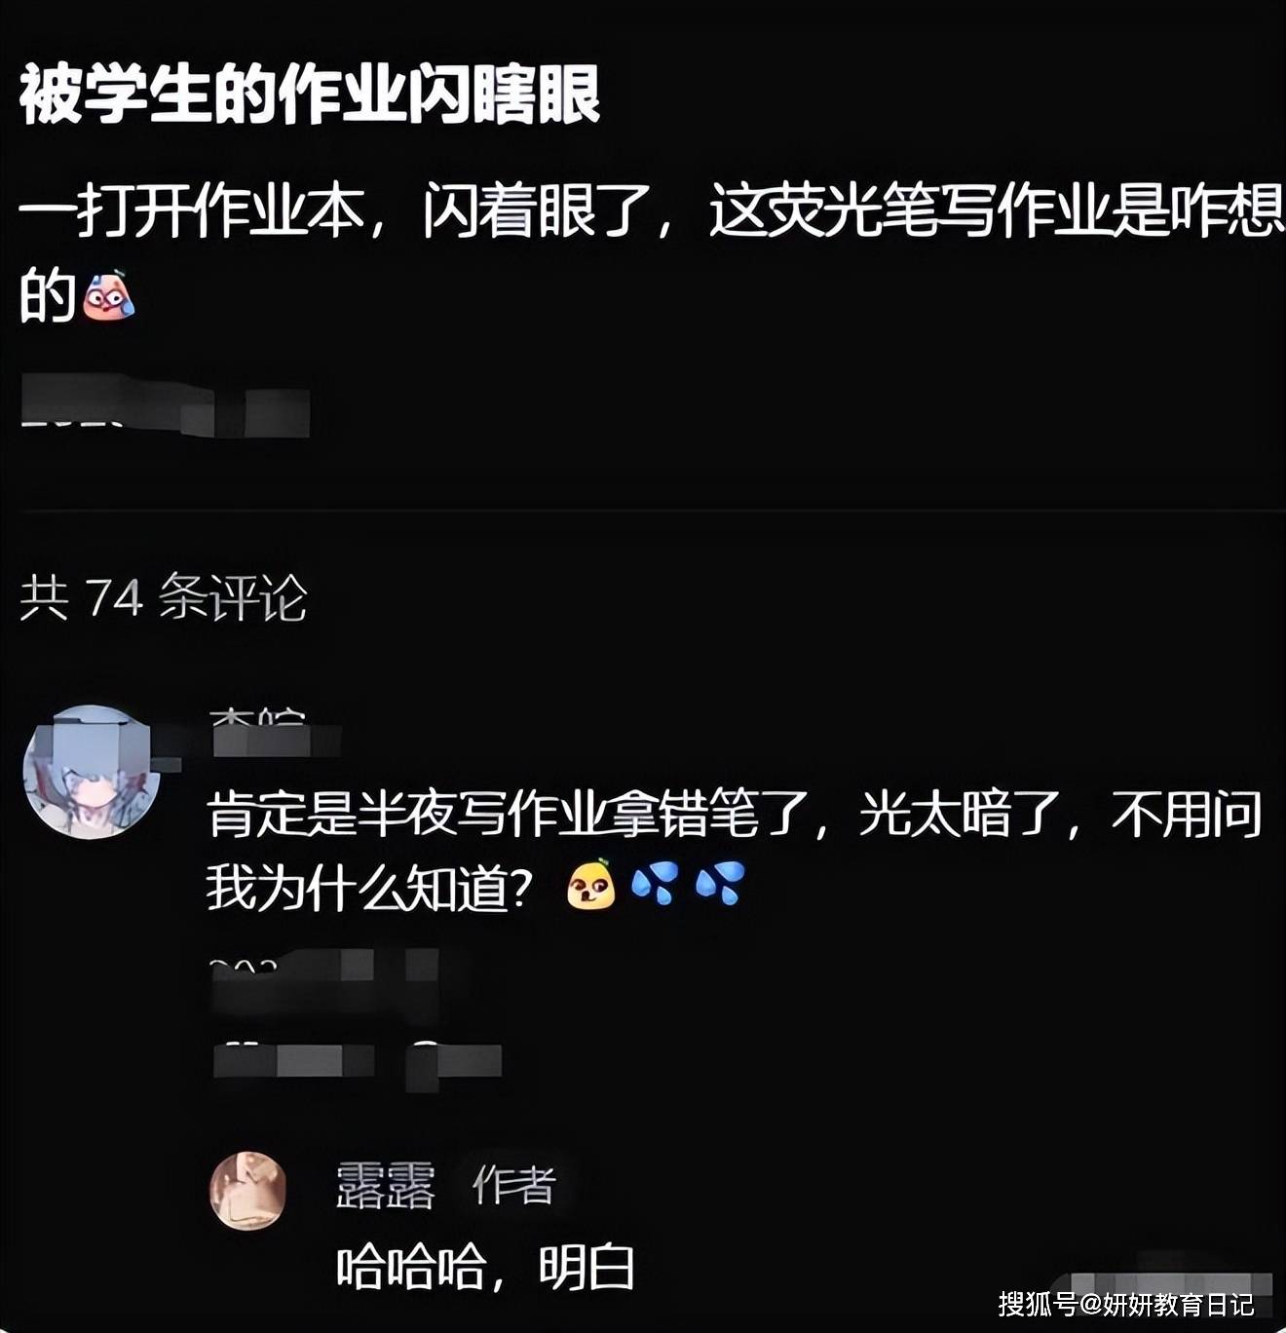Screen dimensions: 1286x1333
Task: Open the first commenter's anime avatar
Action: click(92, 772)
